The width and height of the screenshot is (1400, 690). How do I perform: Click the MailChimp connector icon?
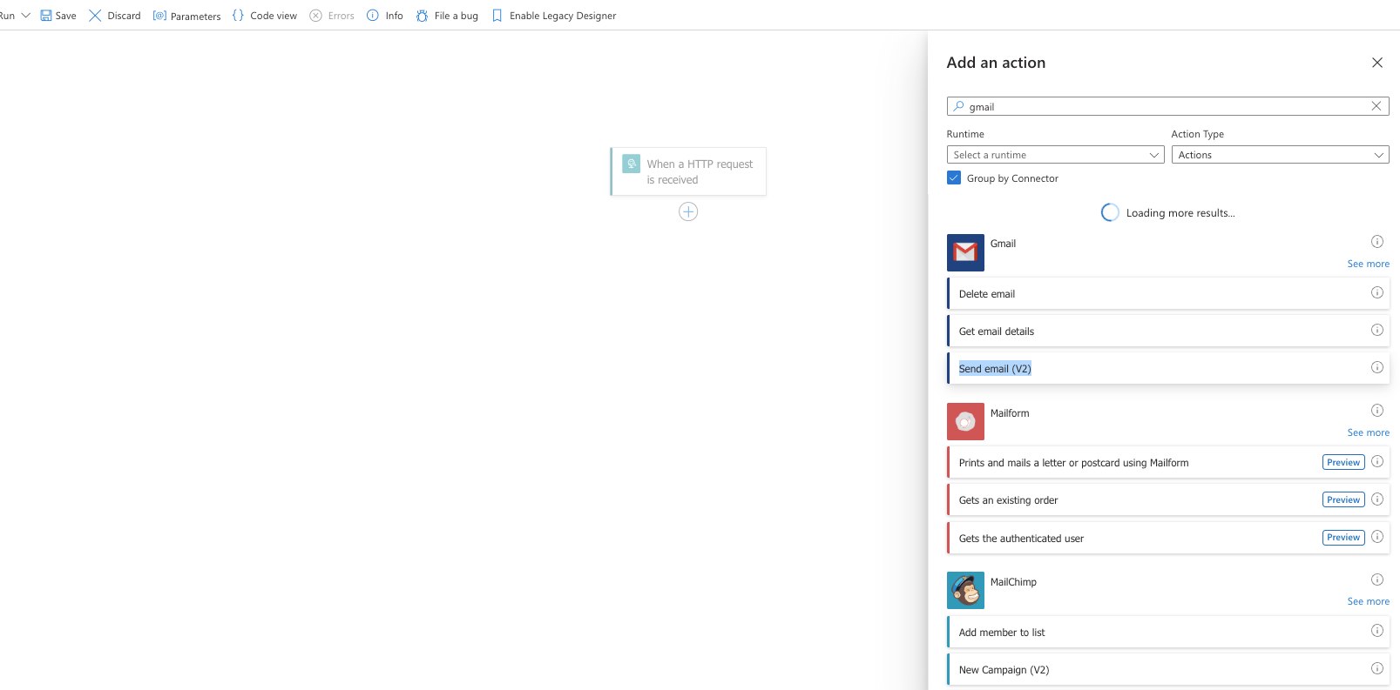point(965,590)
